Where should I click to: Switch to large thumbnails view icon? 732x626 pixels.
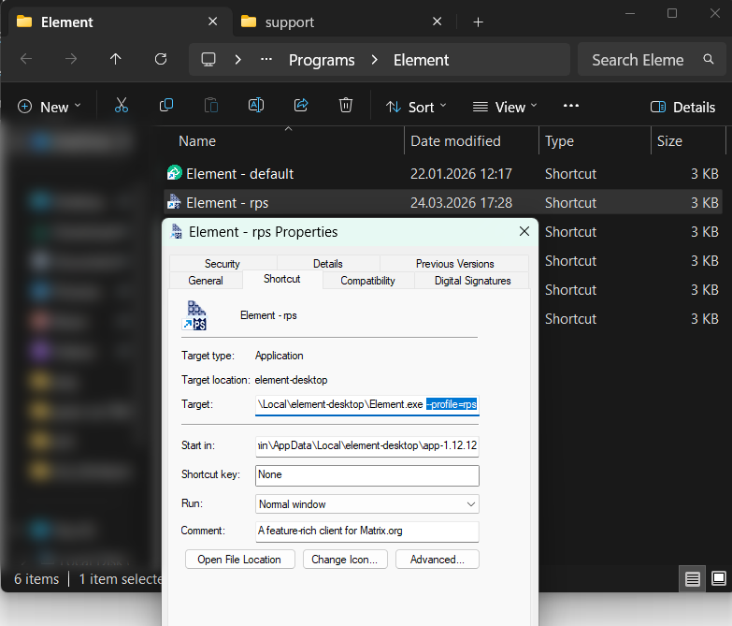click(x=718, y=578)
